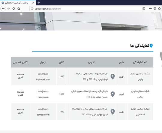Screen dimensions: 162x133
Task: Click phone 1660 in درخشان موتور پارس row
Action: pos(61,76)
